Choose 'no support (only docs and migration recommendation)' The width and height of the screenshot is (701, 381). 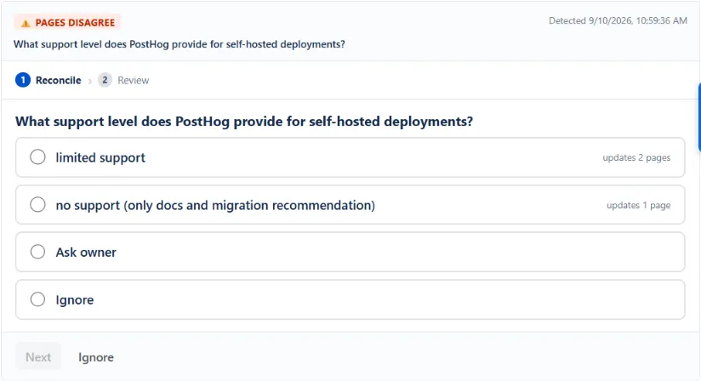350,205
